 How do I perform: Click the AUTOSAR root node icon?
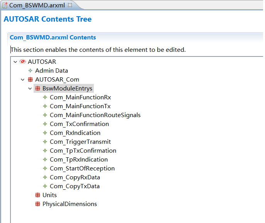click(x=22, y=62)
